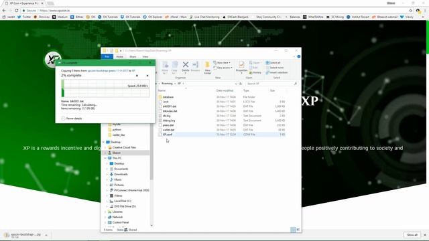This screenshot has height=241, width=429.
Task: Switch to the View ribbon tab
Action: 145,56
